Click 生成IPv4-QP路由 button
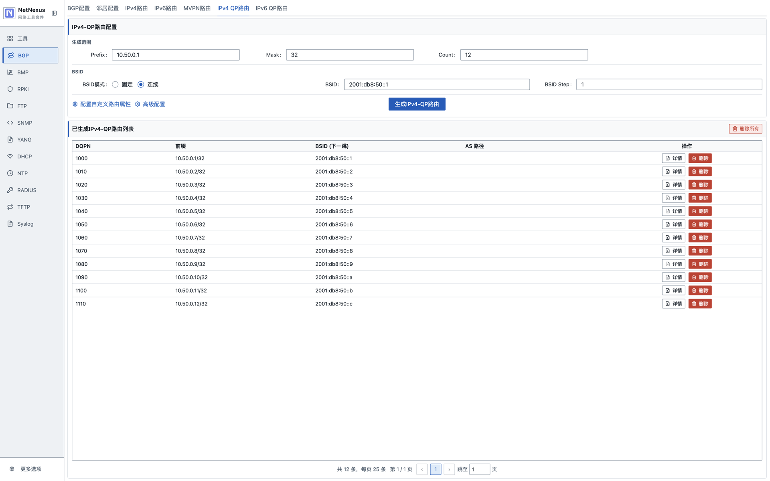The image size is (770, 481). click(417, 104)
